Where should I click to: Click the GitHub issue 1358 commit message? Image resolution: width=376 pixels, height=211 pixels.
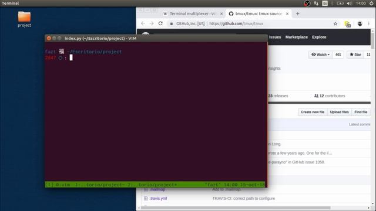(x=296, y=162)
